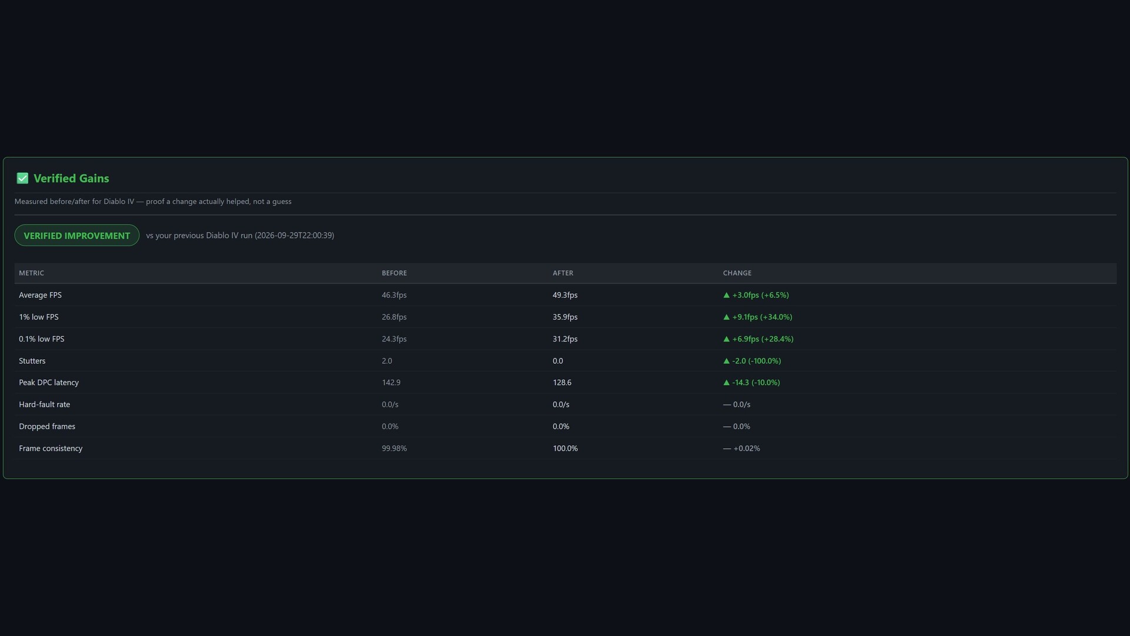Click the +6.9fps (+28.4%) change value
Image resolution: width=1130 pixels, height=636 pixels.
[x=763, y=339]
